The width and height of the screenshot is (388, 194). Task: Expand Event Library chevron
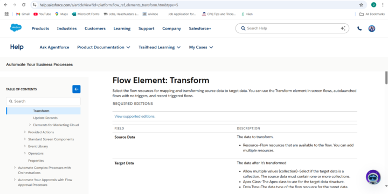[x=25, y=146]
